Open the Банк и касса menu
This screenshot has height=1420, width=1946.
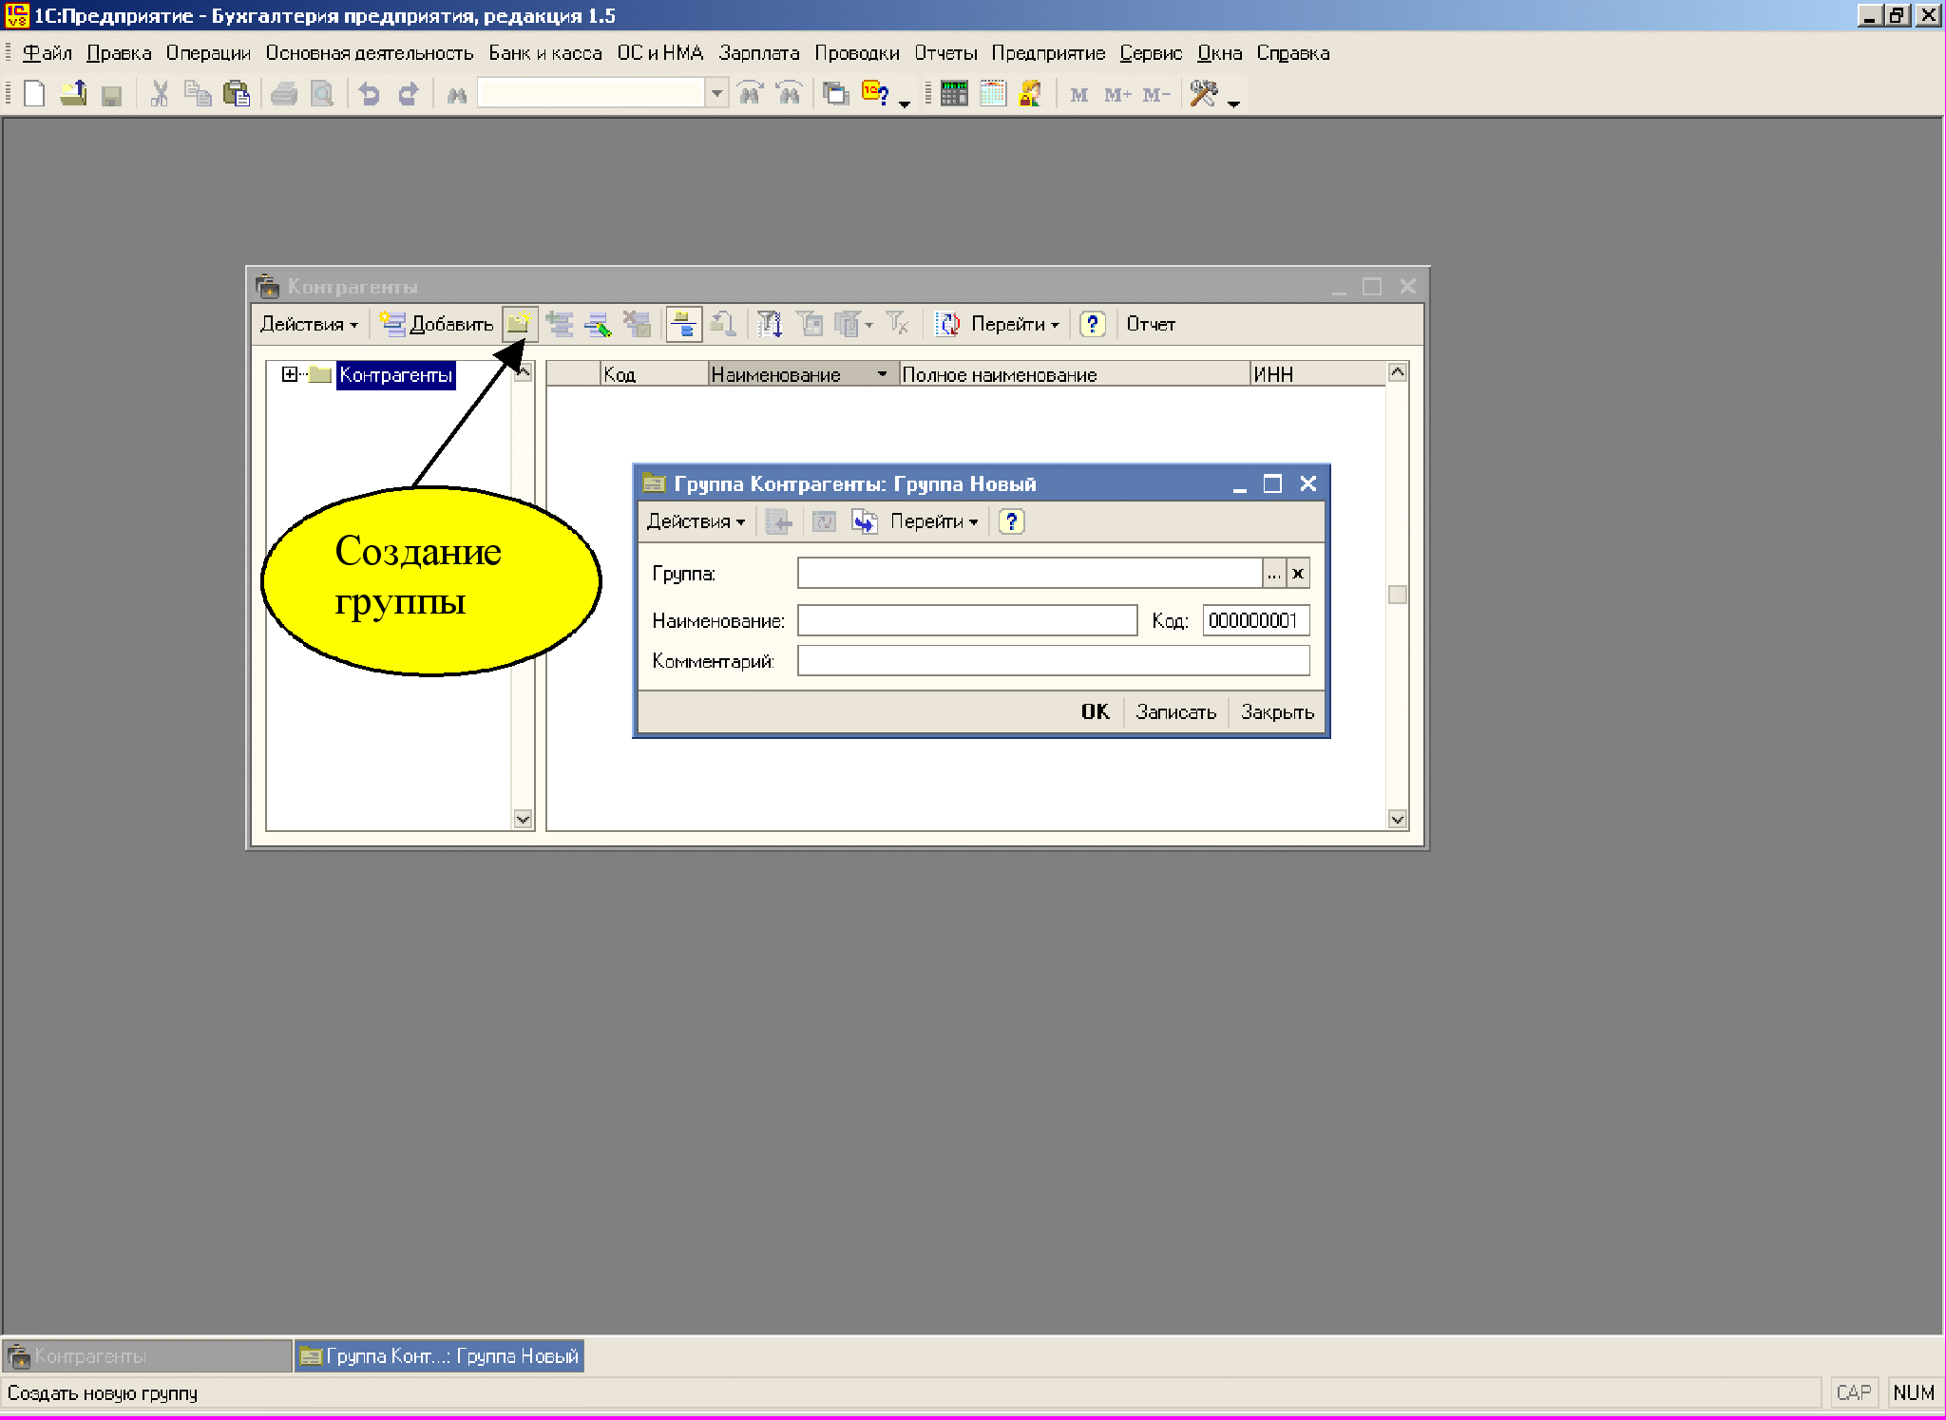click(545, 53)
